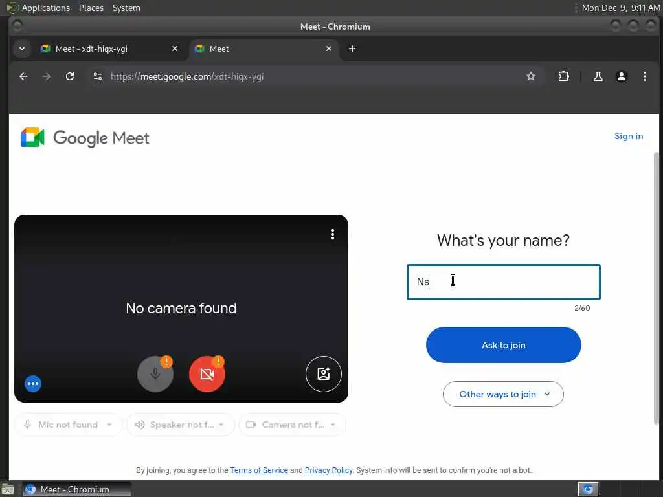Click the clock "Mon Dec 9, 9:11 AM"

(x=620, y=8)
